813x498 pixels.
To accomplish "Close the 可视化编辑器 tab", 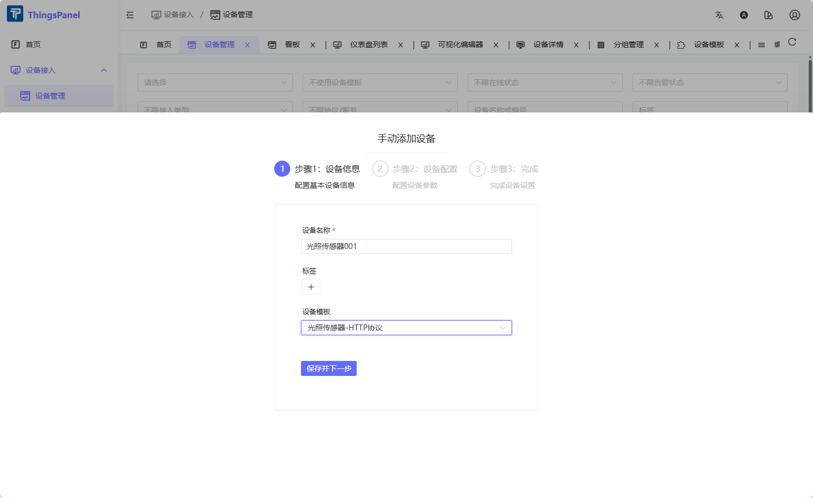I will (x=496, y=45).
